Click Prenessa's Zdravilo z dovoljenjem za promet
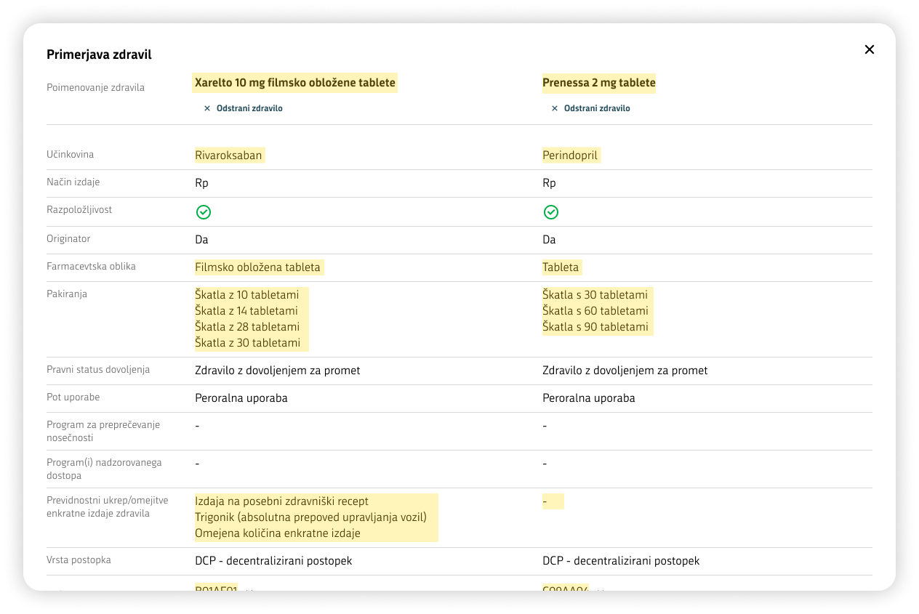 (x=625, y=371)
